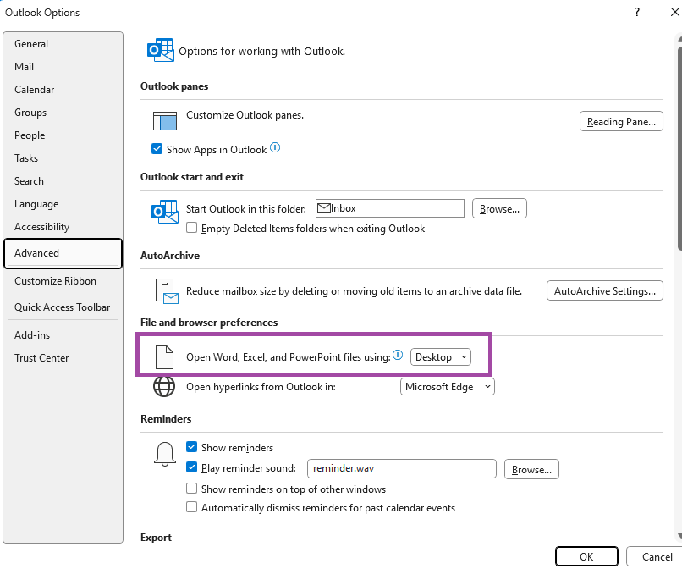Click Browse next to the Inbox folder
This screenshot has width=682, height=569.
tap(499, 208)
